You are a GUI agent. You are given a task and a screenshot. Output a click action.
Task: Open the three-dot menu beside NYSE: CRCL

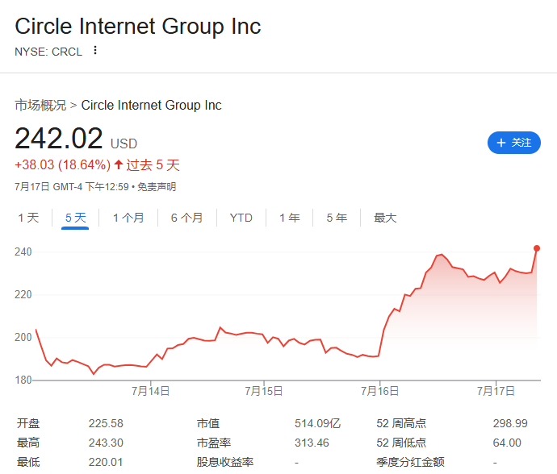(x=94, y=50)
